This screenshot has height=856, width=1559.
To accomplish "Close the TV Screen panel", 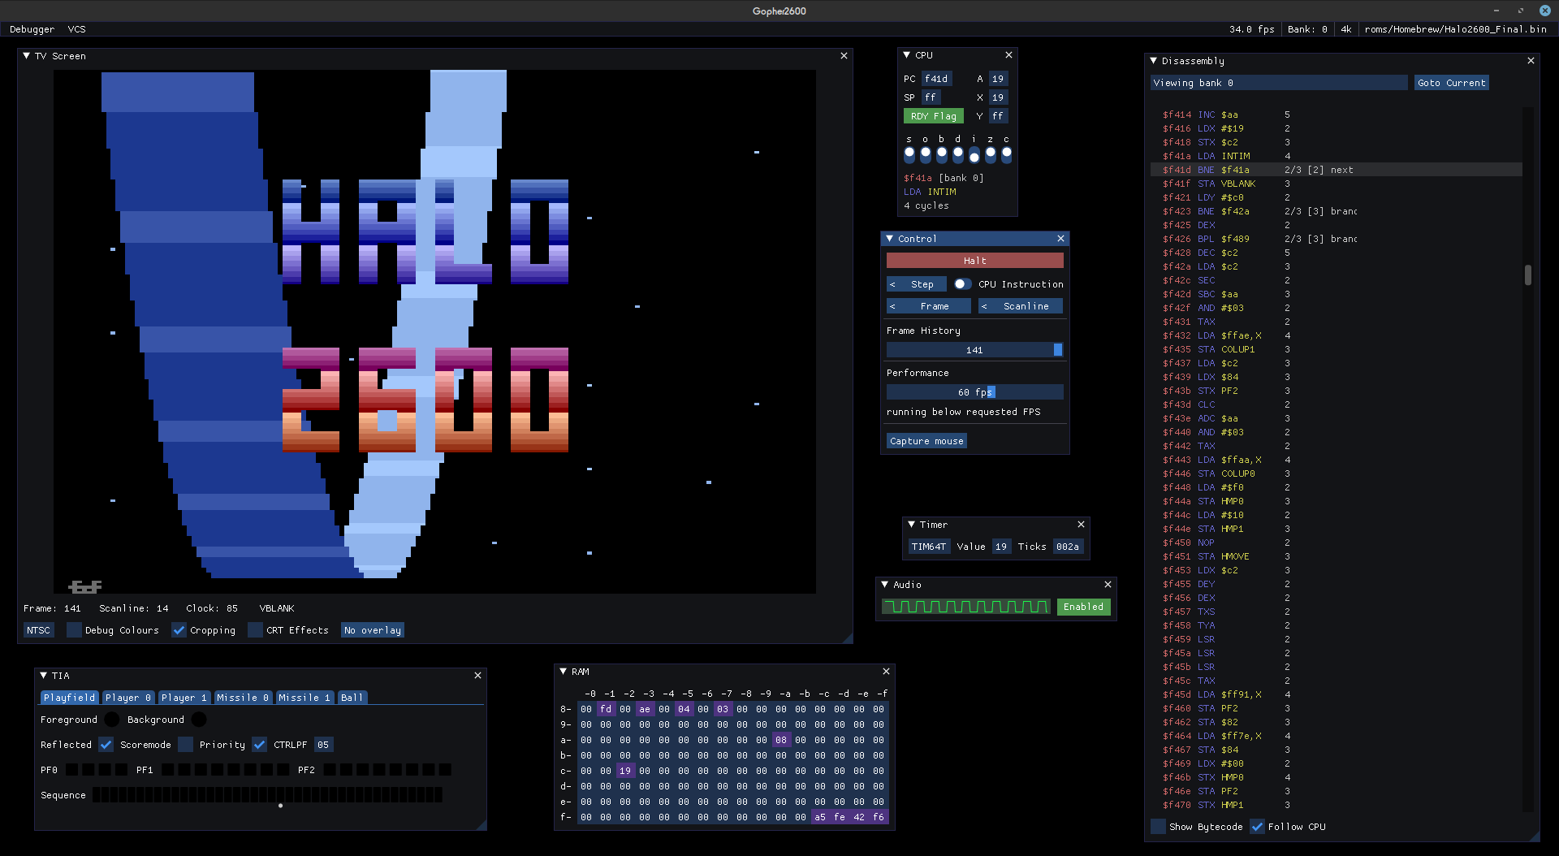I will point(844,56).
